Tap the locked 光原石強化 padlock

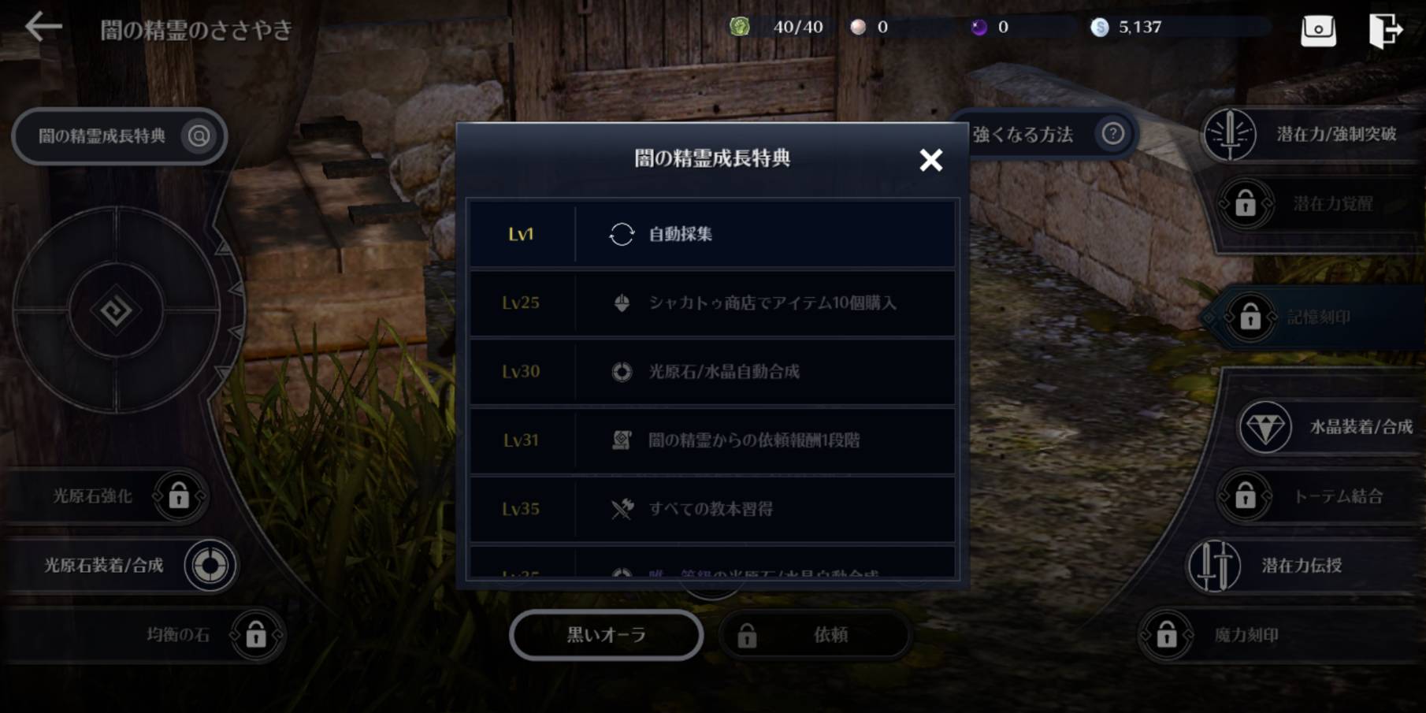point(179,496)
